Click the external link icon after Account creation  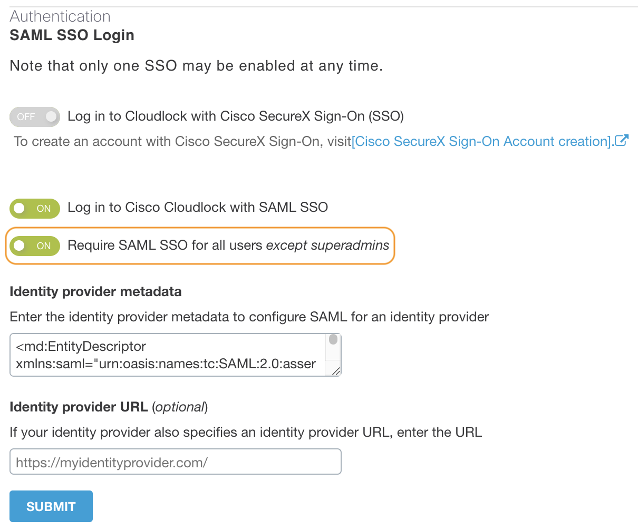click(622, 140)
